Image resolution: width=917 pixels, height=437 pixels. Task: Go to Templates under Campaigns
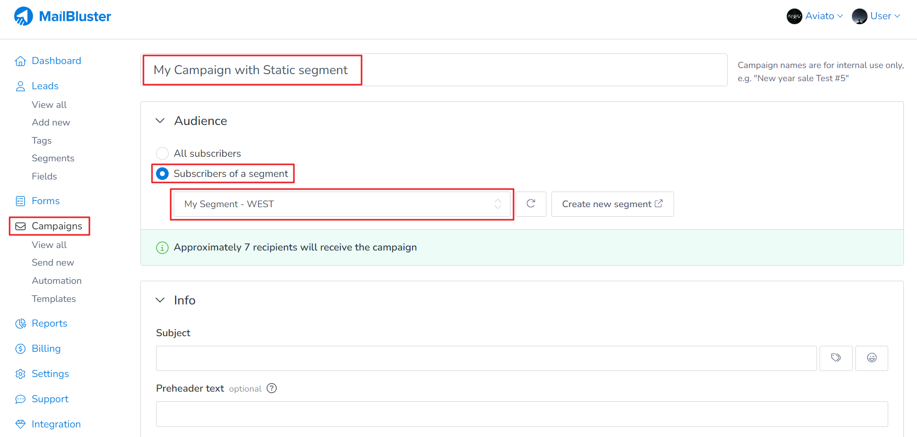tap(54, 299)
